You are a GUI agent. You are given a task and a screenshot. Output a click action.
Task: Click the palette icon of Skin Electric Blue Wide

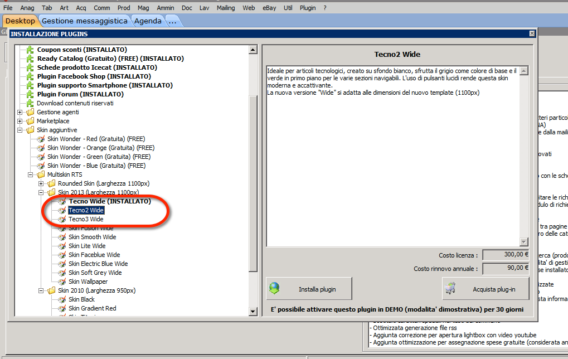[x=62, y=264]
